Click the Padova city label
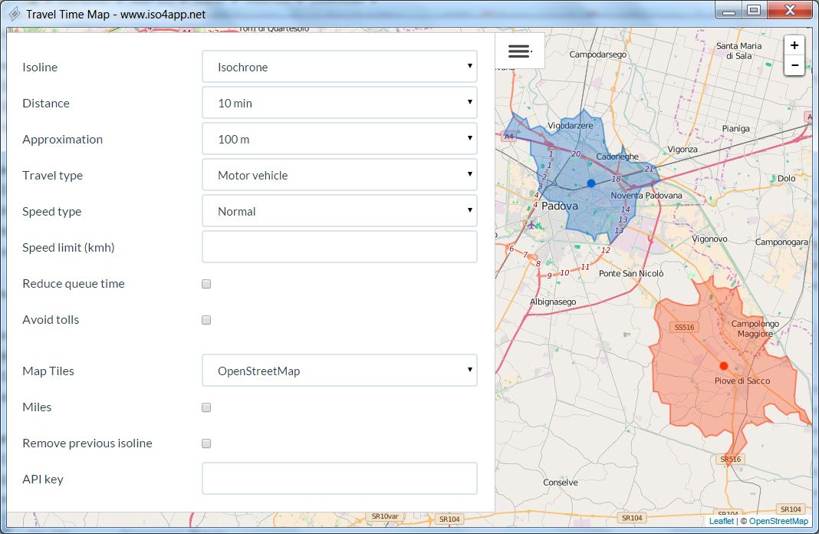 pyautogui.click(x=559, y=206)
